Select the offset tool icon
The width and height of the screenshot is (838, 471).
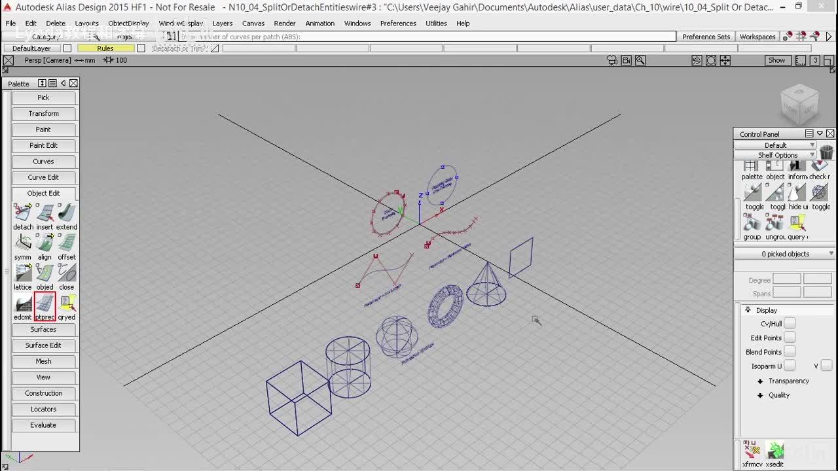coord(67,243)
